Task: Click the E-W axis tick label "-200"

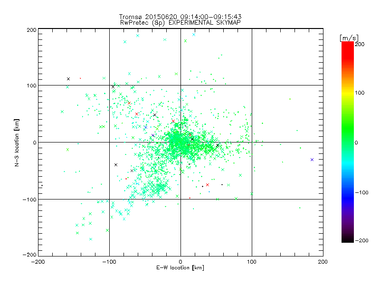Action: click(x=38, y=262)
